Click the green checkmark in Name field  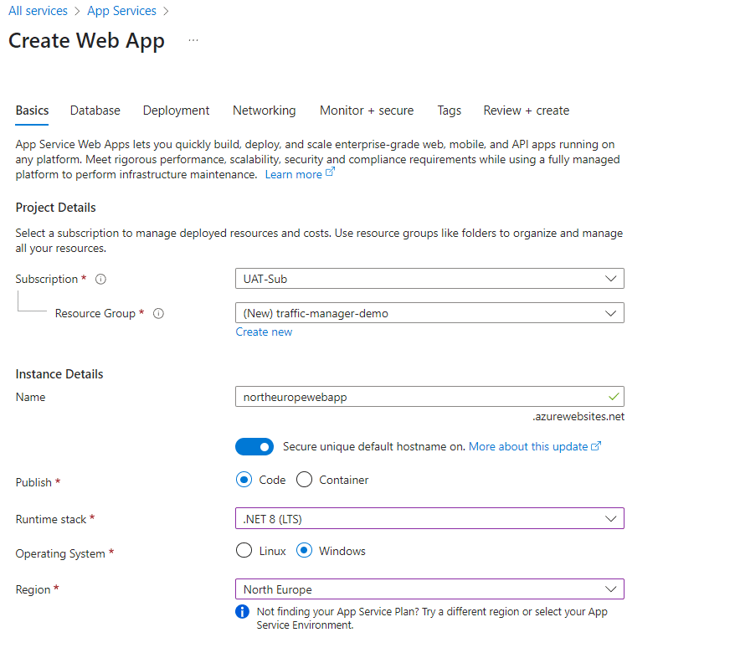tap(614, 397)
